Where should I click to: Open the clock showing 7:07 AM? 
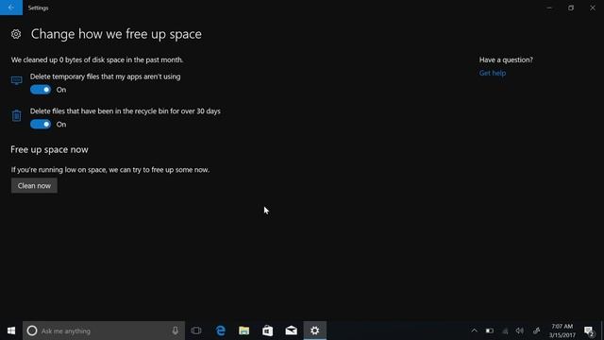562,331
